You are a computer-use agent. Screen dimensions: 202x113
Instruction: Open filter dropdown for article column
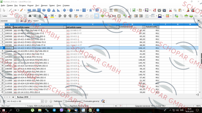[x=12, y=27]
